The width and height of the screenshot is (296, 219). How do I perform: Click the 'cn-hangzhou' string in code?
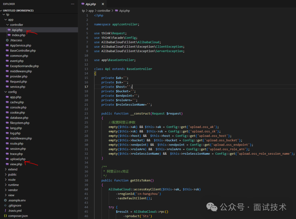(x=148, y=194)
